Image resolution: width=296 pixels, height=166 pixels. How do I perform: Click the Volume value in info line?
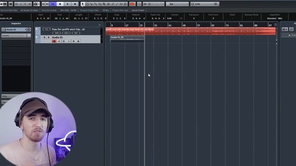pos(169,18)
